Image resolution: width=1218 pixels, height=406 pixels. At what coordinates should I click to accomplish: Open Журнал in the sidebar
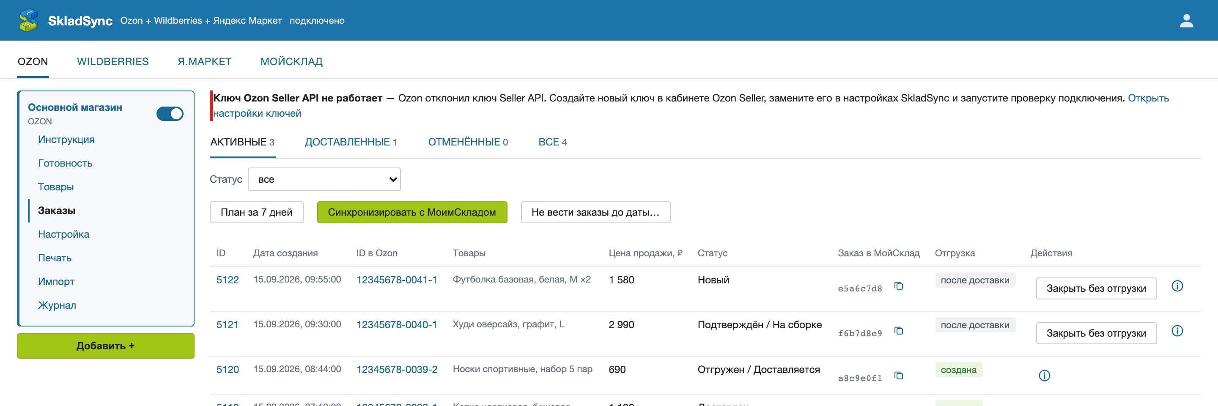pyautogui.click(x=57, y=305)
